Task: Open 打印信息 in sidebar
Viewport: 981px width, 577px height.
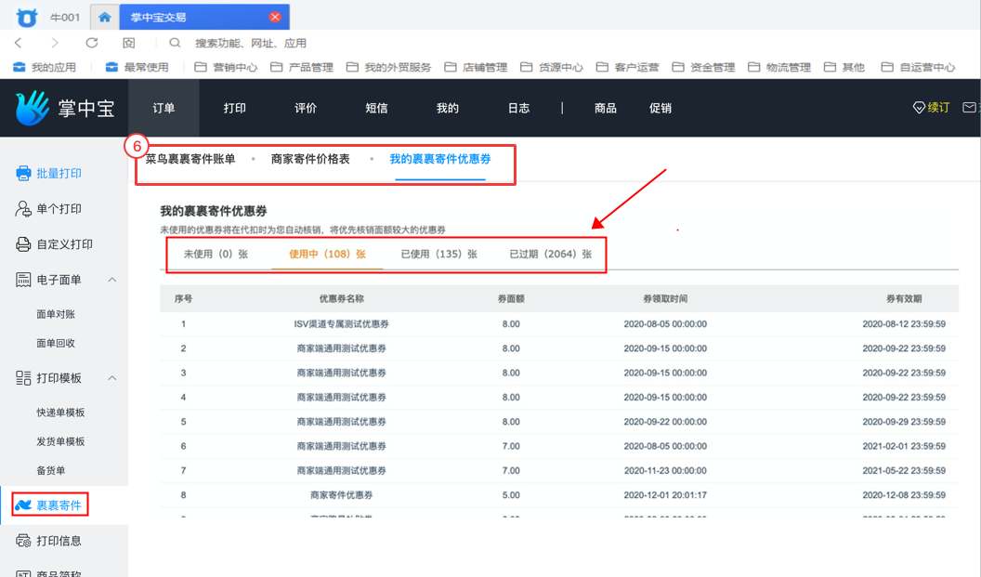Action: coord(49,541)
